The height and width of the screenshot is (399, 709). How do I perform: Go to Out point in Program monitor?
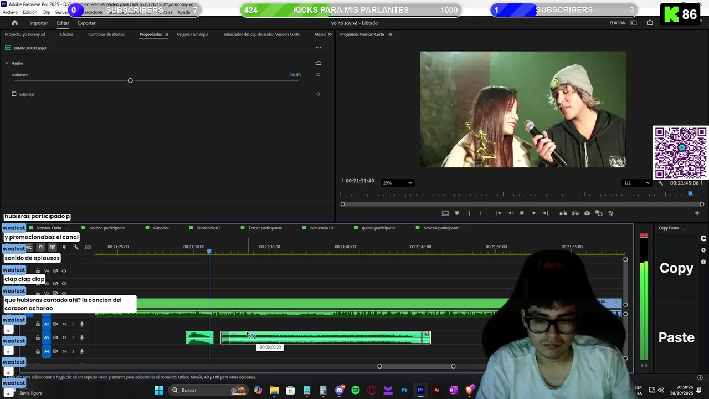click(546, 213)
